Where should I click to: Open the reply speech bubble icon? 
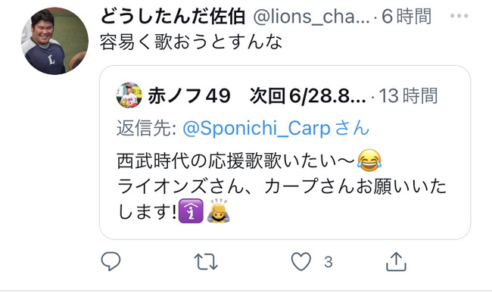click(x=111, y=261)
